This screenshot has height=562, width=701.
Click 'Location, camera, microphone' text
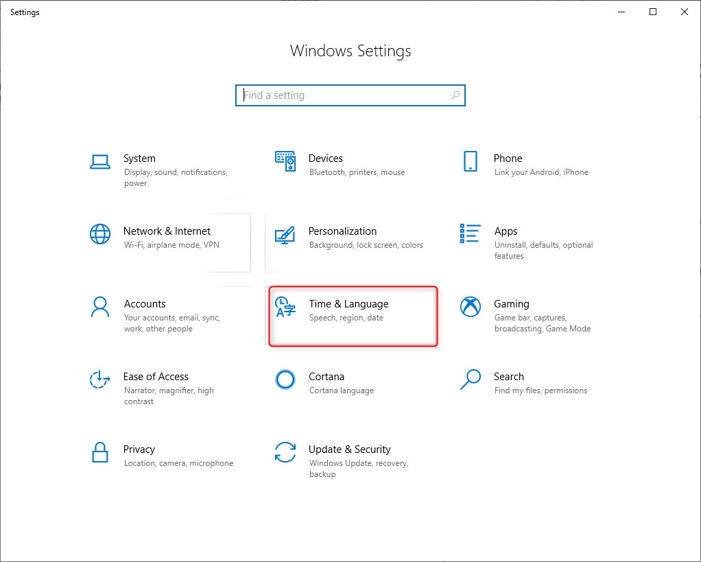pos(178,463)
